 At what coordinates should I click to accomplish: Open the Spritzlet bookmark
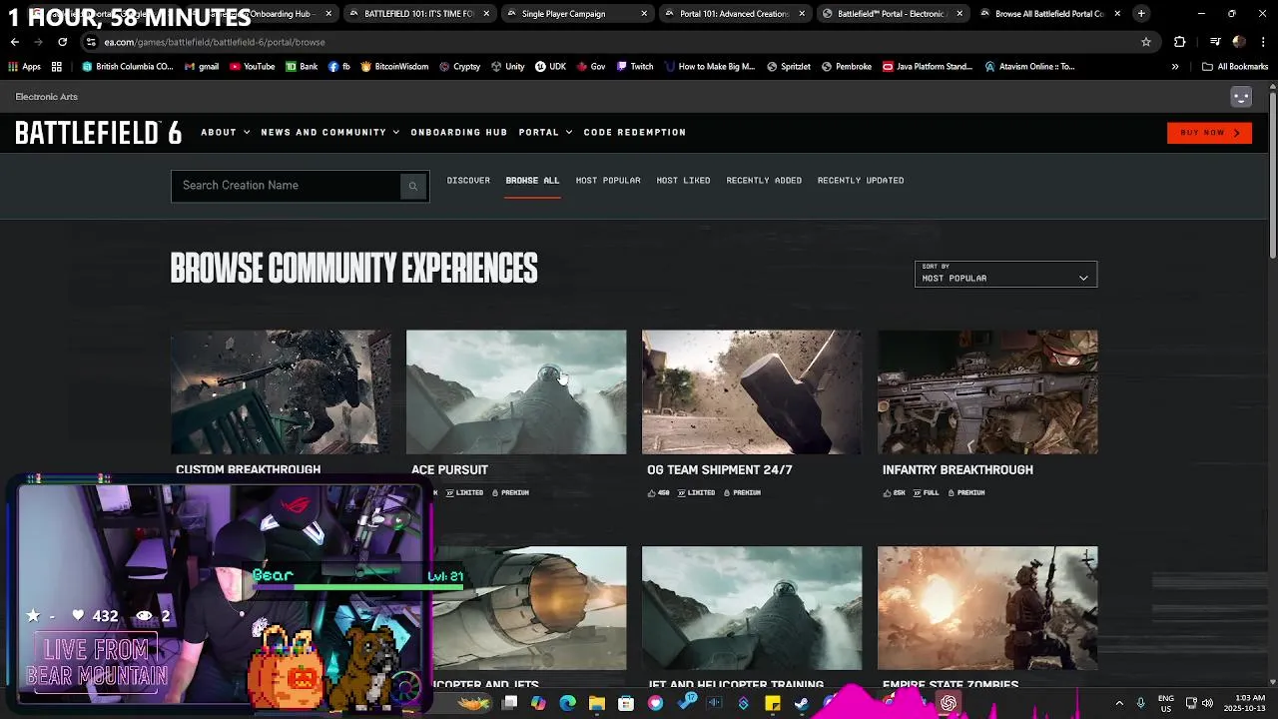[789, 67]
